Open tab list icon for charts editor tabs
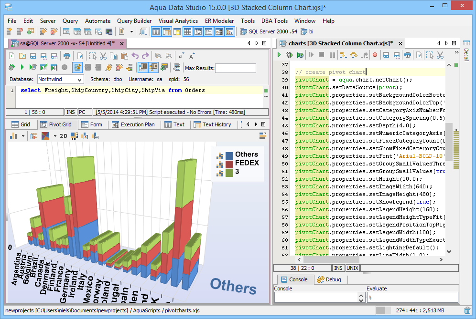 tap(454, 43)
